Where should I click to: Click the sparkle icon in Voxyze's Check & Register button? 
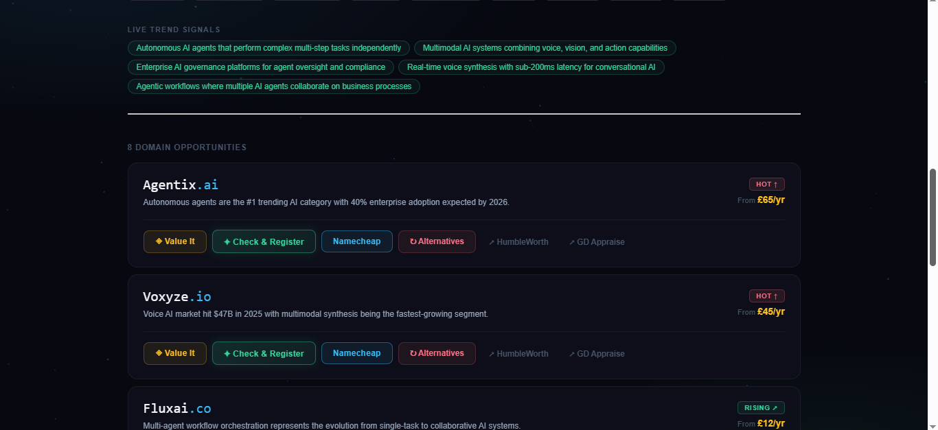point(227,353)
